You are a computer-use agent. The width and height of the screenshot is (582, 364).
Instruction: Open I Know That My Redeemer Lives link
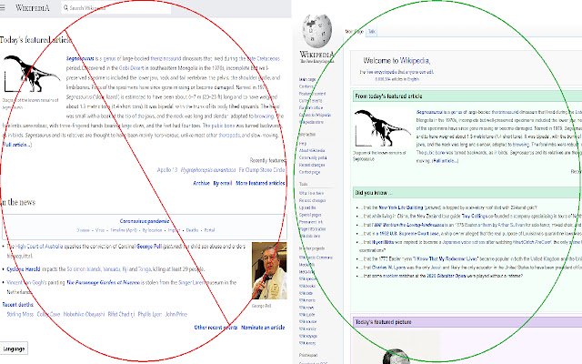[x=446, y=258]
